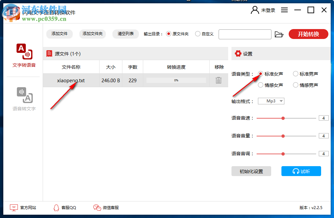Open the hamburger menu at top right
Screen dimensions: 334x218
(x=284, y=10)
